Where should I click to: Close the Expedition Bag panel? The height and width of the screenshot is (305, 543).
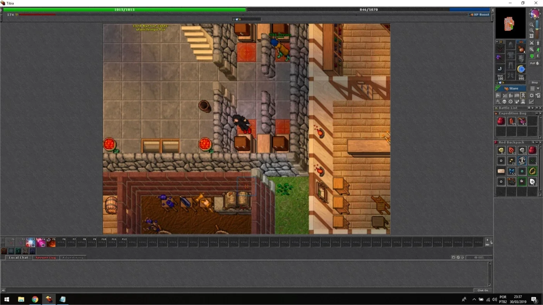(x=541, y=113)
